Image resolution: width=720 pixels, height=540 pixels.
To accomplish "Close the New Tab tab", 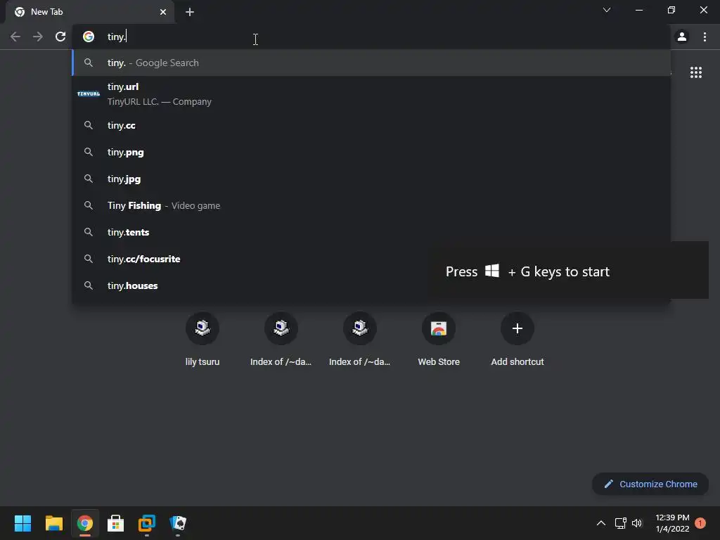I will 163,12.
